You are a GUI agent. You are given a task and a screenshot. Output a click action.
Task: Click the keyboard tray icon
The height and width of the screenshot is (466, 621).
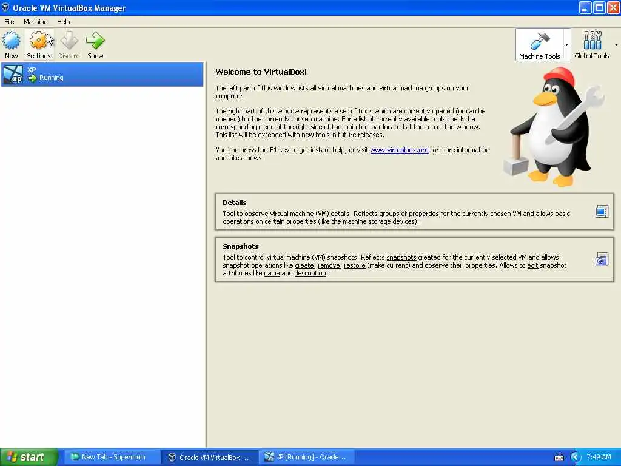(x=559, y=458)
